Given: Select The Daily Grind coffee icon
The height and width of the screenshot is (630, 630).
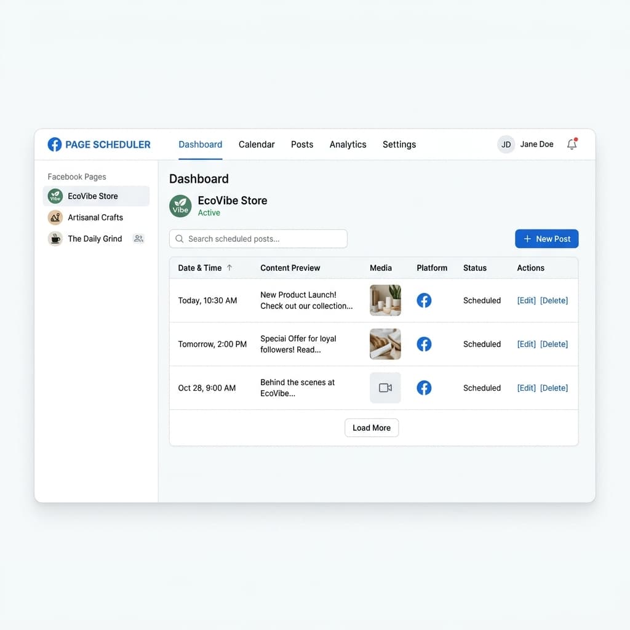Looking at the screenshot, I should (x=55, y=239).
